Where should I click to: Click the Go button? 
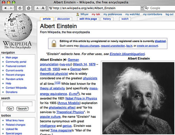[x=10, y=109]
